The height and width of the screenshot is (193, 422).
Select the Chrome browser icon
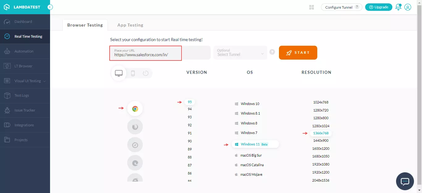[x=135, y=109]
